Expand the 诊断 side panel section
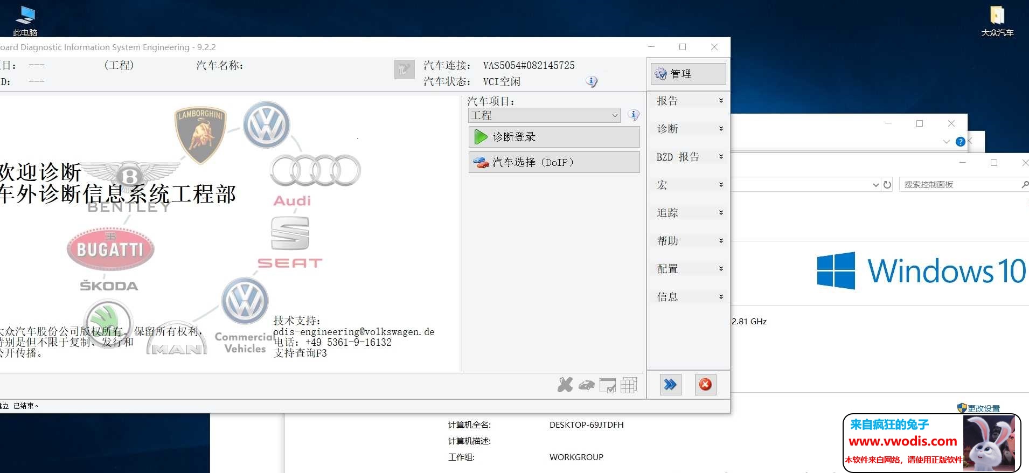1029x473 pixels. (689, 129)
